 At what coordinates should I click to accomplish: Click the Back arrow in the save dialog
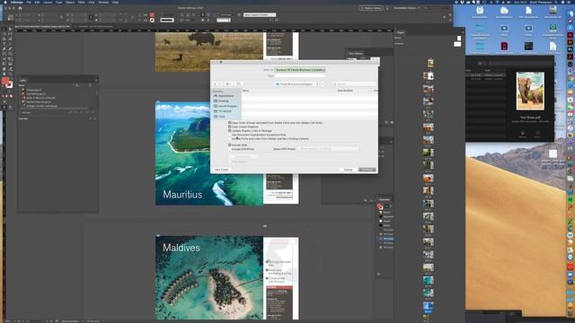216,83
